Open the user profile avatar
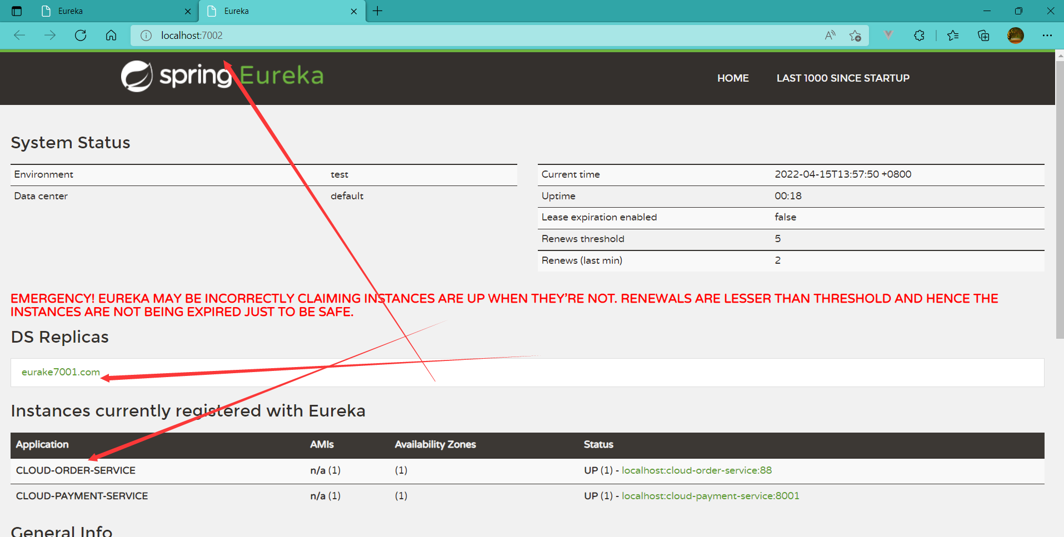 [1015, 36]
